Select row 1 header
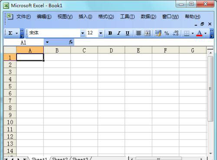The width and height of the screenshot is (217, 160). point(10,57)
